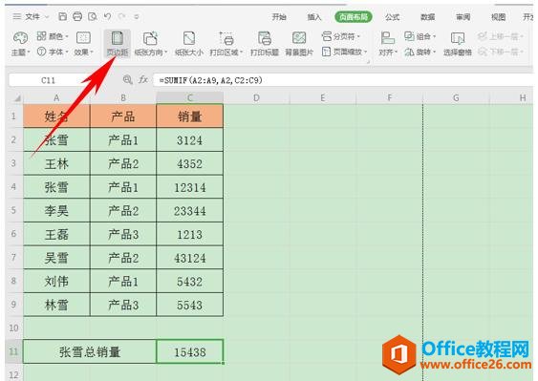Image resolution: width=538 pixels, height=381 pixels.
Task: Click the 背景图片 background picture icon
Action: pyautogui.click(x=299, y=38)
